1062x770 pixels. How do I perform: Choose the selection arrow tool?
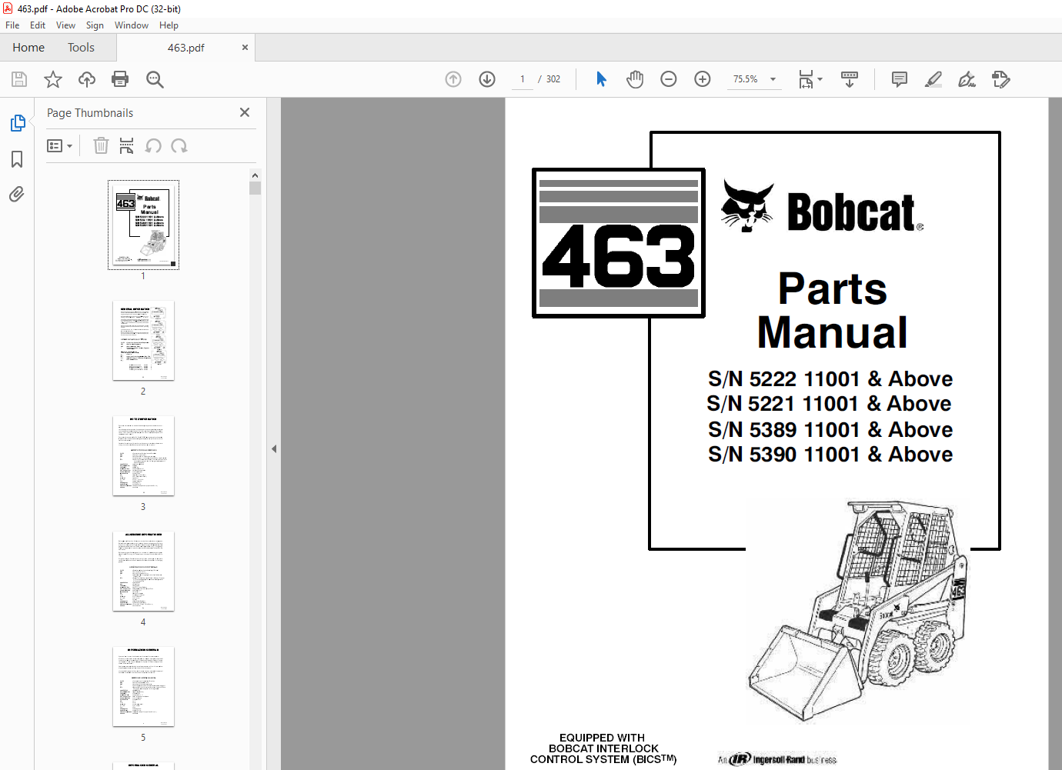pos(601,79)
